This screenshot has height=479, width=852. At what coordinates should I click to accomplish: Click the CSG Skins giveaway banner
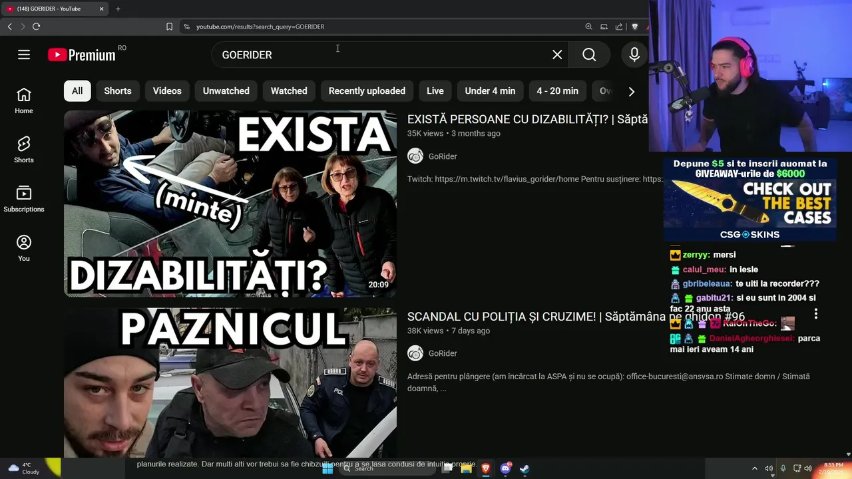pyautogui.click(x=749, y=199)
